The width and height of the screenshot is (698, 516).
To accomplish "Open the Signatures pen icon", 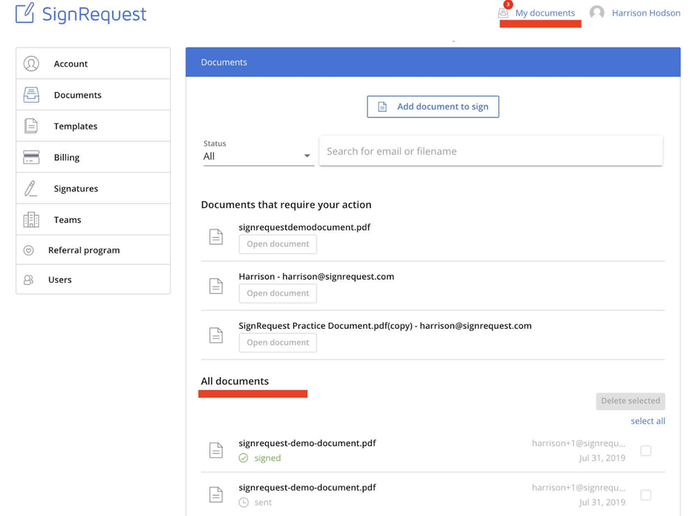I will [31, 189].
